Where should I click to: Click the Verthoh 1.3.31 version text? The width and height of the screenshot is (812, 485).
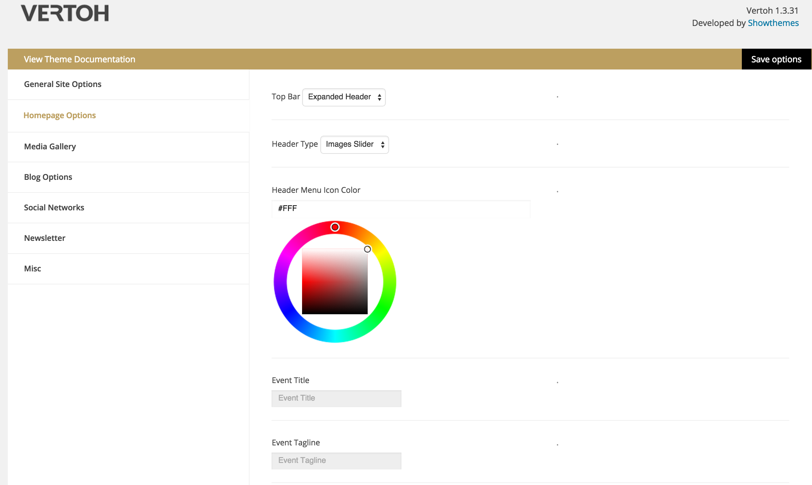pos(772,10)
